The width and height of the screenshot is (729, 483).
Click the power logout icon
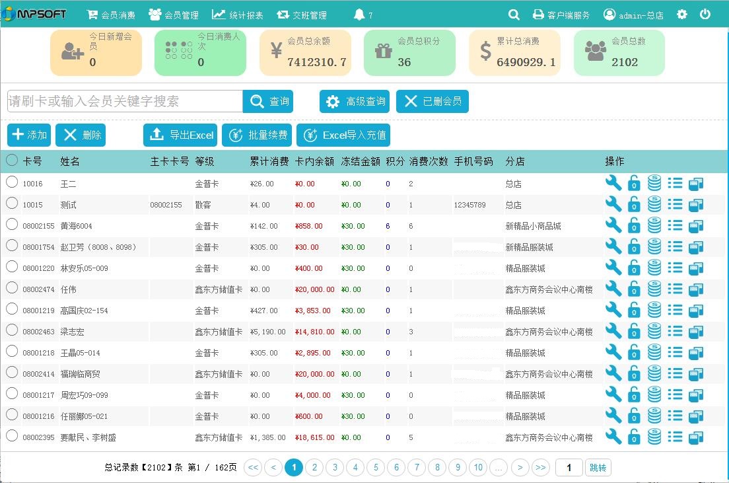point(705,15)
